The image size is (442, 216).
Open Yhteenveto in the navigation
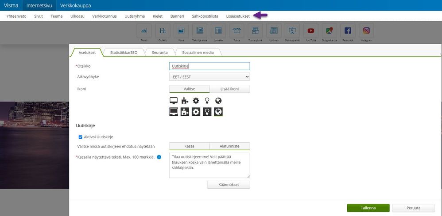(16, 16)
